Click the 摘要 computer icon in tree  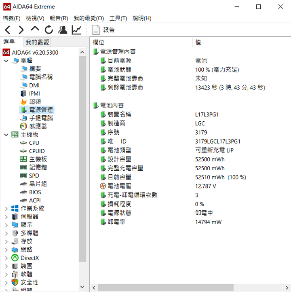24,69
